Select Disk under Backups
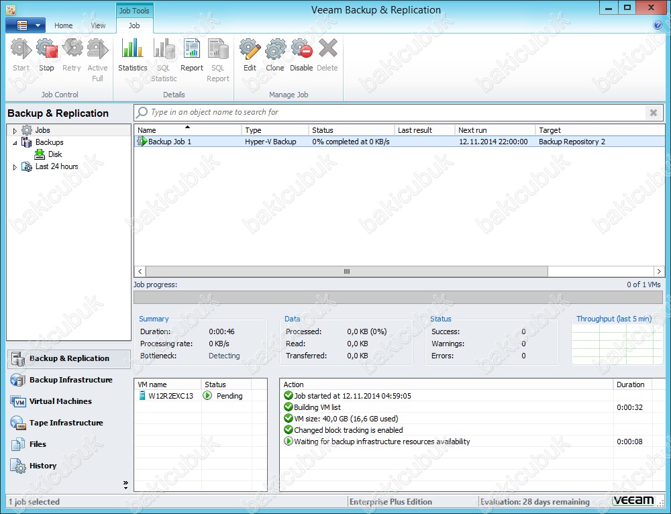The height and width of the screenshot is (514, 671). pos(55,154)
